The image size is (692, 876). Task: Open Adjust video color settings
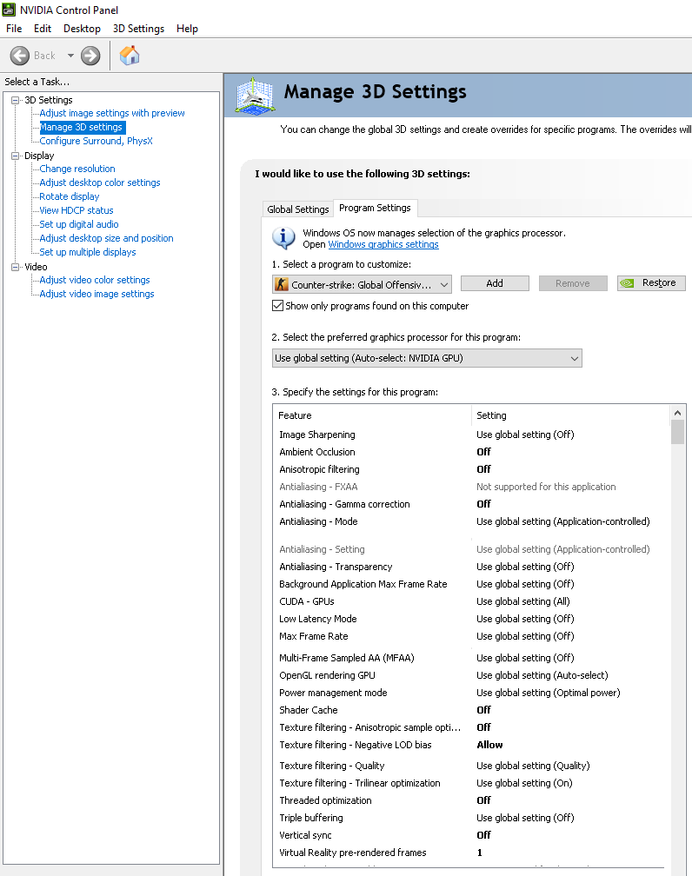point(95,280)
